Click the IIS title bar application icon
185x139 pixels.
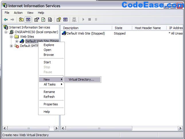pyautogui.click(x=5, y=5)
